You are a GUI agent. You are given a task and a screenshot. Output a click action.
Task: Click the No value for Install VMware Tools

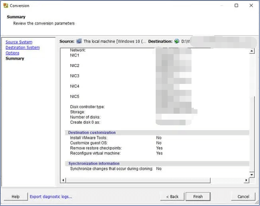point(159,138)
